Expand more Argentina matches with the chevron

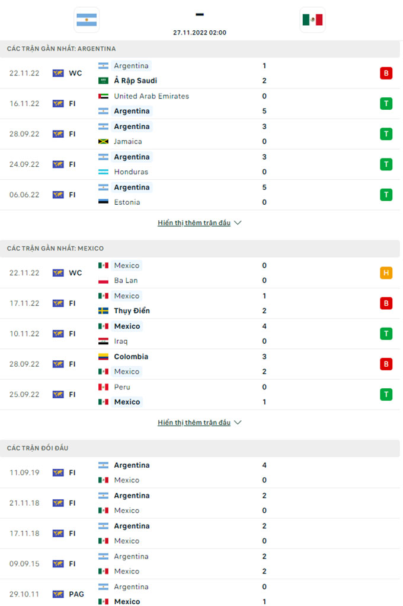pos(238,223)
